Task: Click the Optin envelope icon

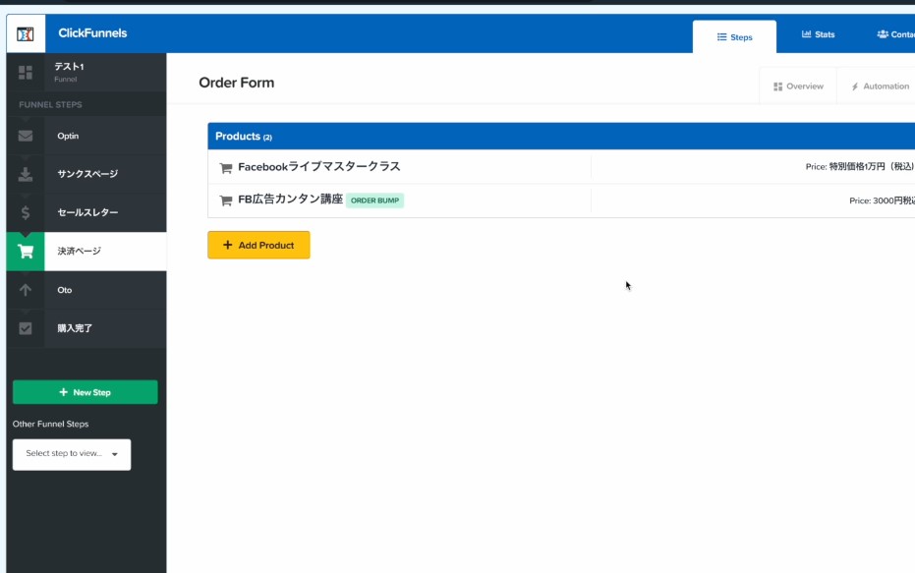Action: click(26, 136)
